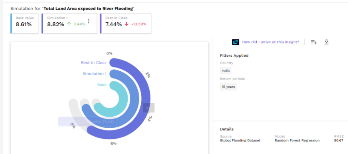Click the add-to-list icon
Viewport: 348px width, 154px height.
point(314,42)
